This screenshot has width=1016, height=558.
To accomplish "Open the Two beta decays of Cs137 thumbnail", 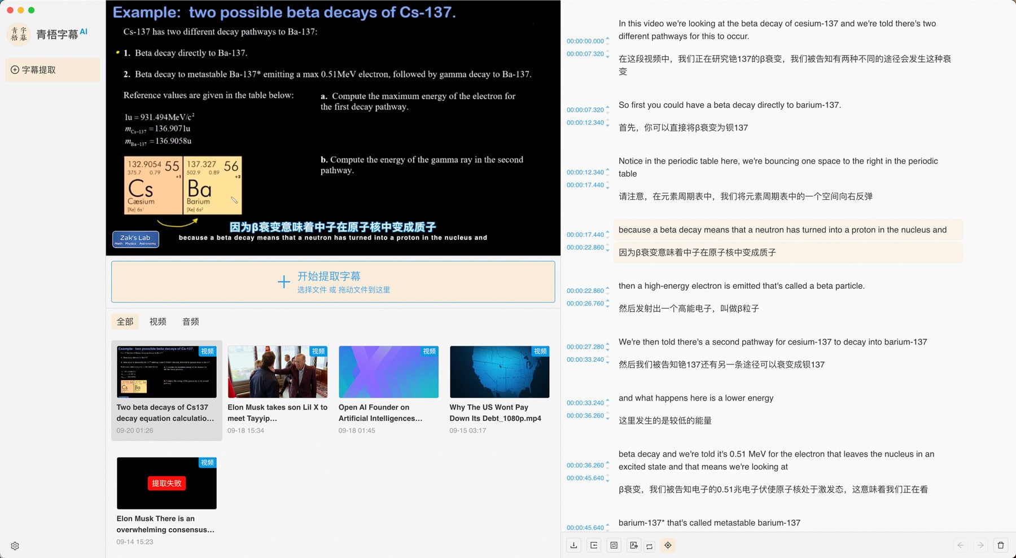I will click(x=167, y=371).
